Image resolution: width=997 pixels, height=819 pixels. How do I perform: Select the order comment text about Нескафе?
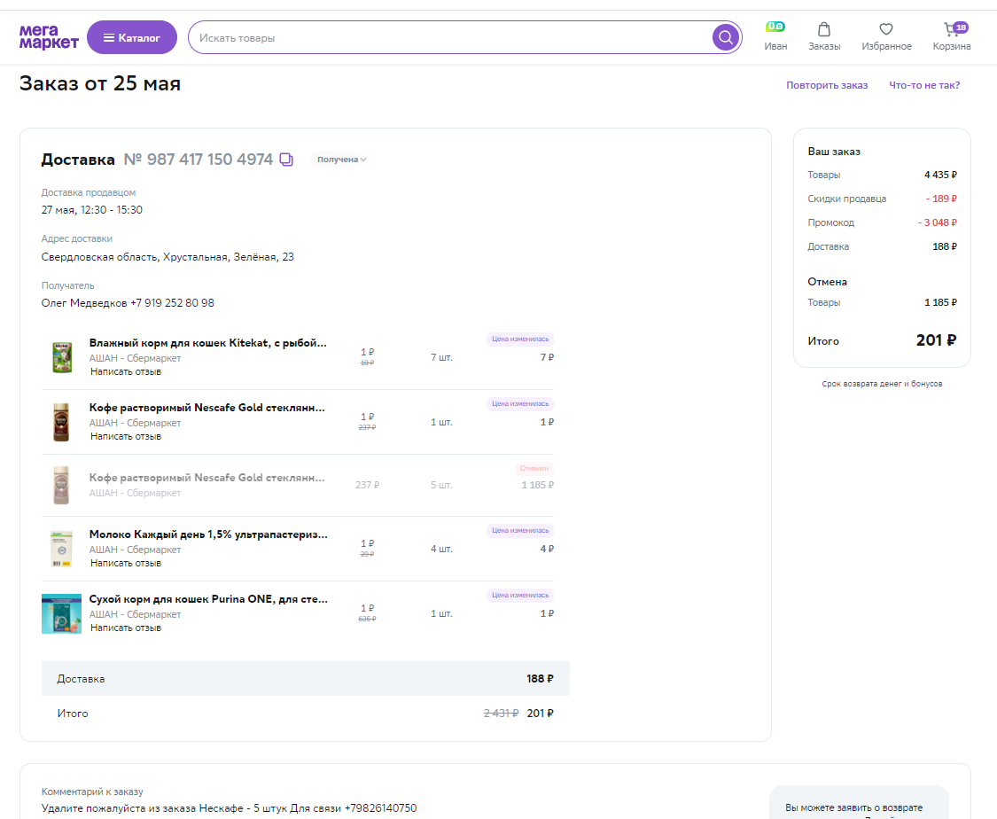click(x=229, y=808)
